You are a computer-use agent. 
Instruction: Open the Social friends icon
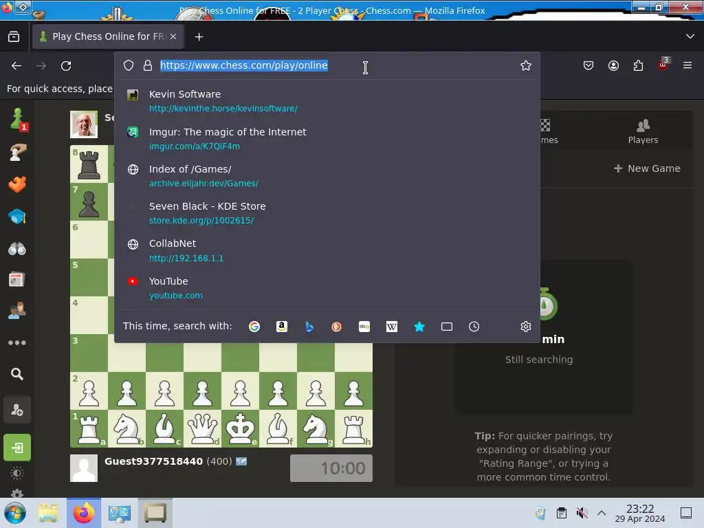[17, 311]
